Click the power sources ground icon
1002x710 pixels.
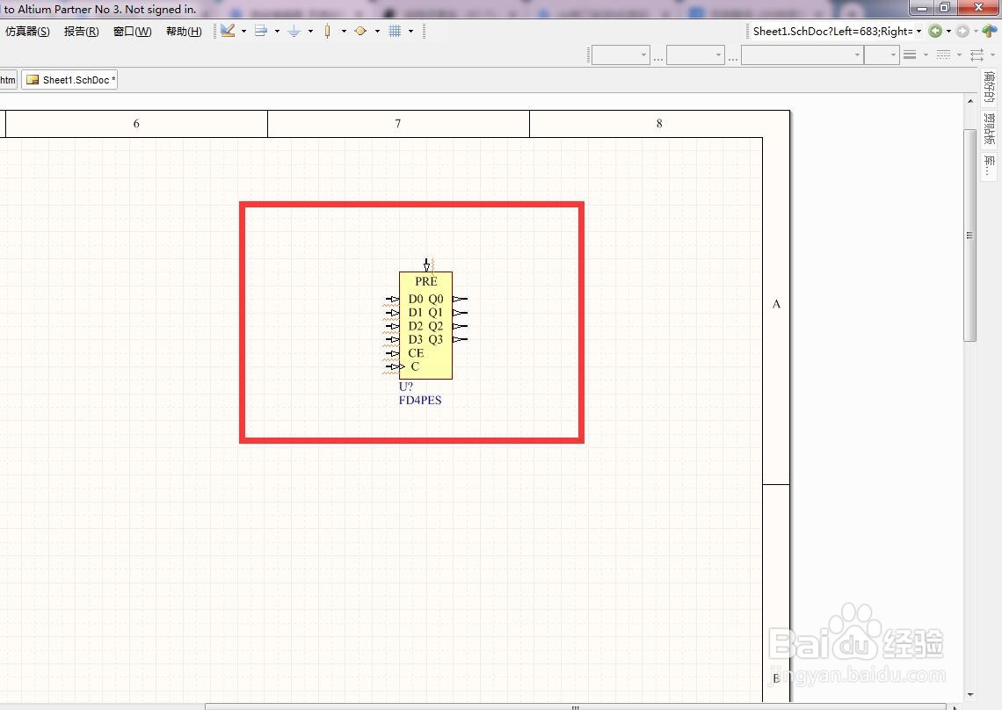point(294,31)
